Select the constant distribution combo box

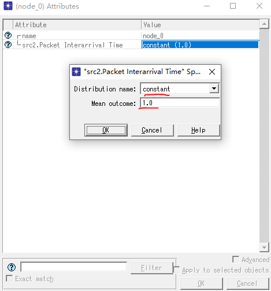pos(180,89)
